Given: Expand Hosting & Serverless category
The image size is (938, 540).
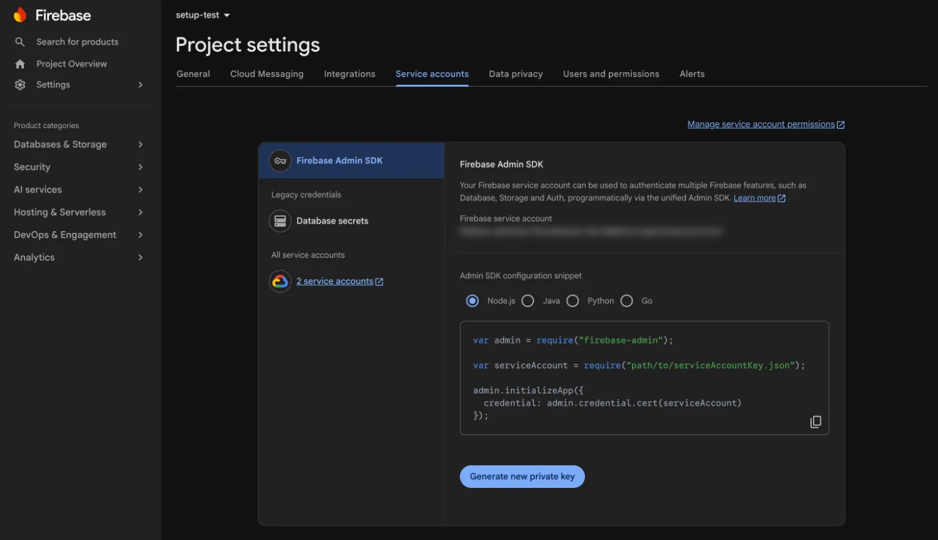Looking at the screenshot, I should coord(140,212).
